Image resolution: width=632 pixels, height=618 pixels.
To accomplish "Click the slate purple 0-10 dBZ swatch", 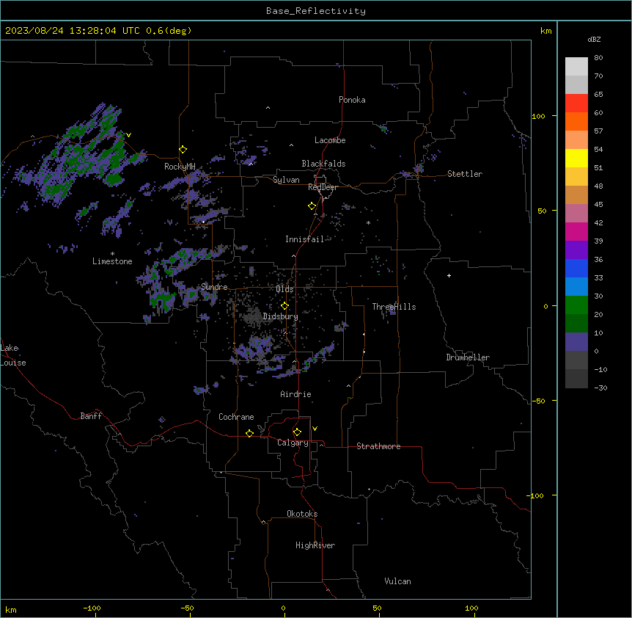I will point(576,342).
